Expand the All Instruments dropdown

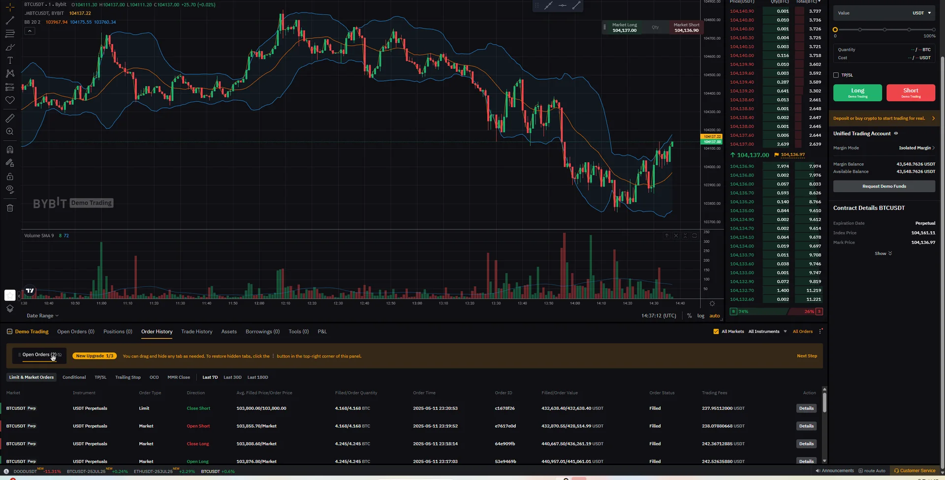[x=767, y=331]
